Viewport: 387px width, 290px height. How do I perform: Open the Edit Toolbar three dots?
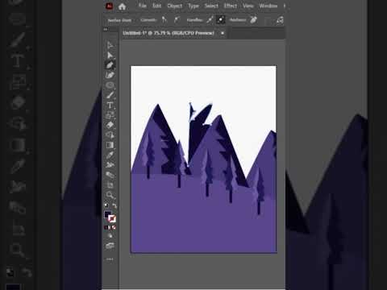pyautogui.click(x=110, y=259)
